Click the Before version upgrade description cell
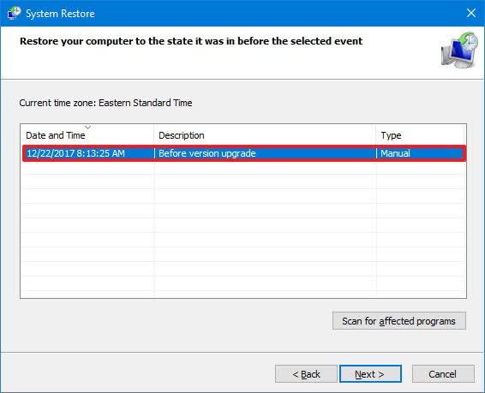Image resolution: width=485 pixels, height=393 pixels. pyautogui.click(x=207, y=153)
